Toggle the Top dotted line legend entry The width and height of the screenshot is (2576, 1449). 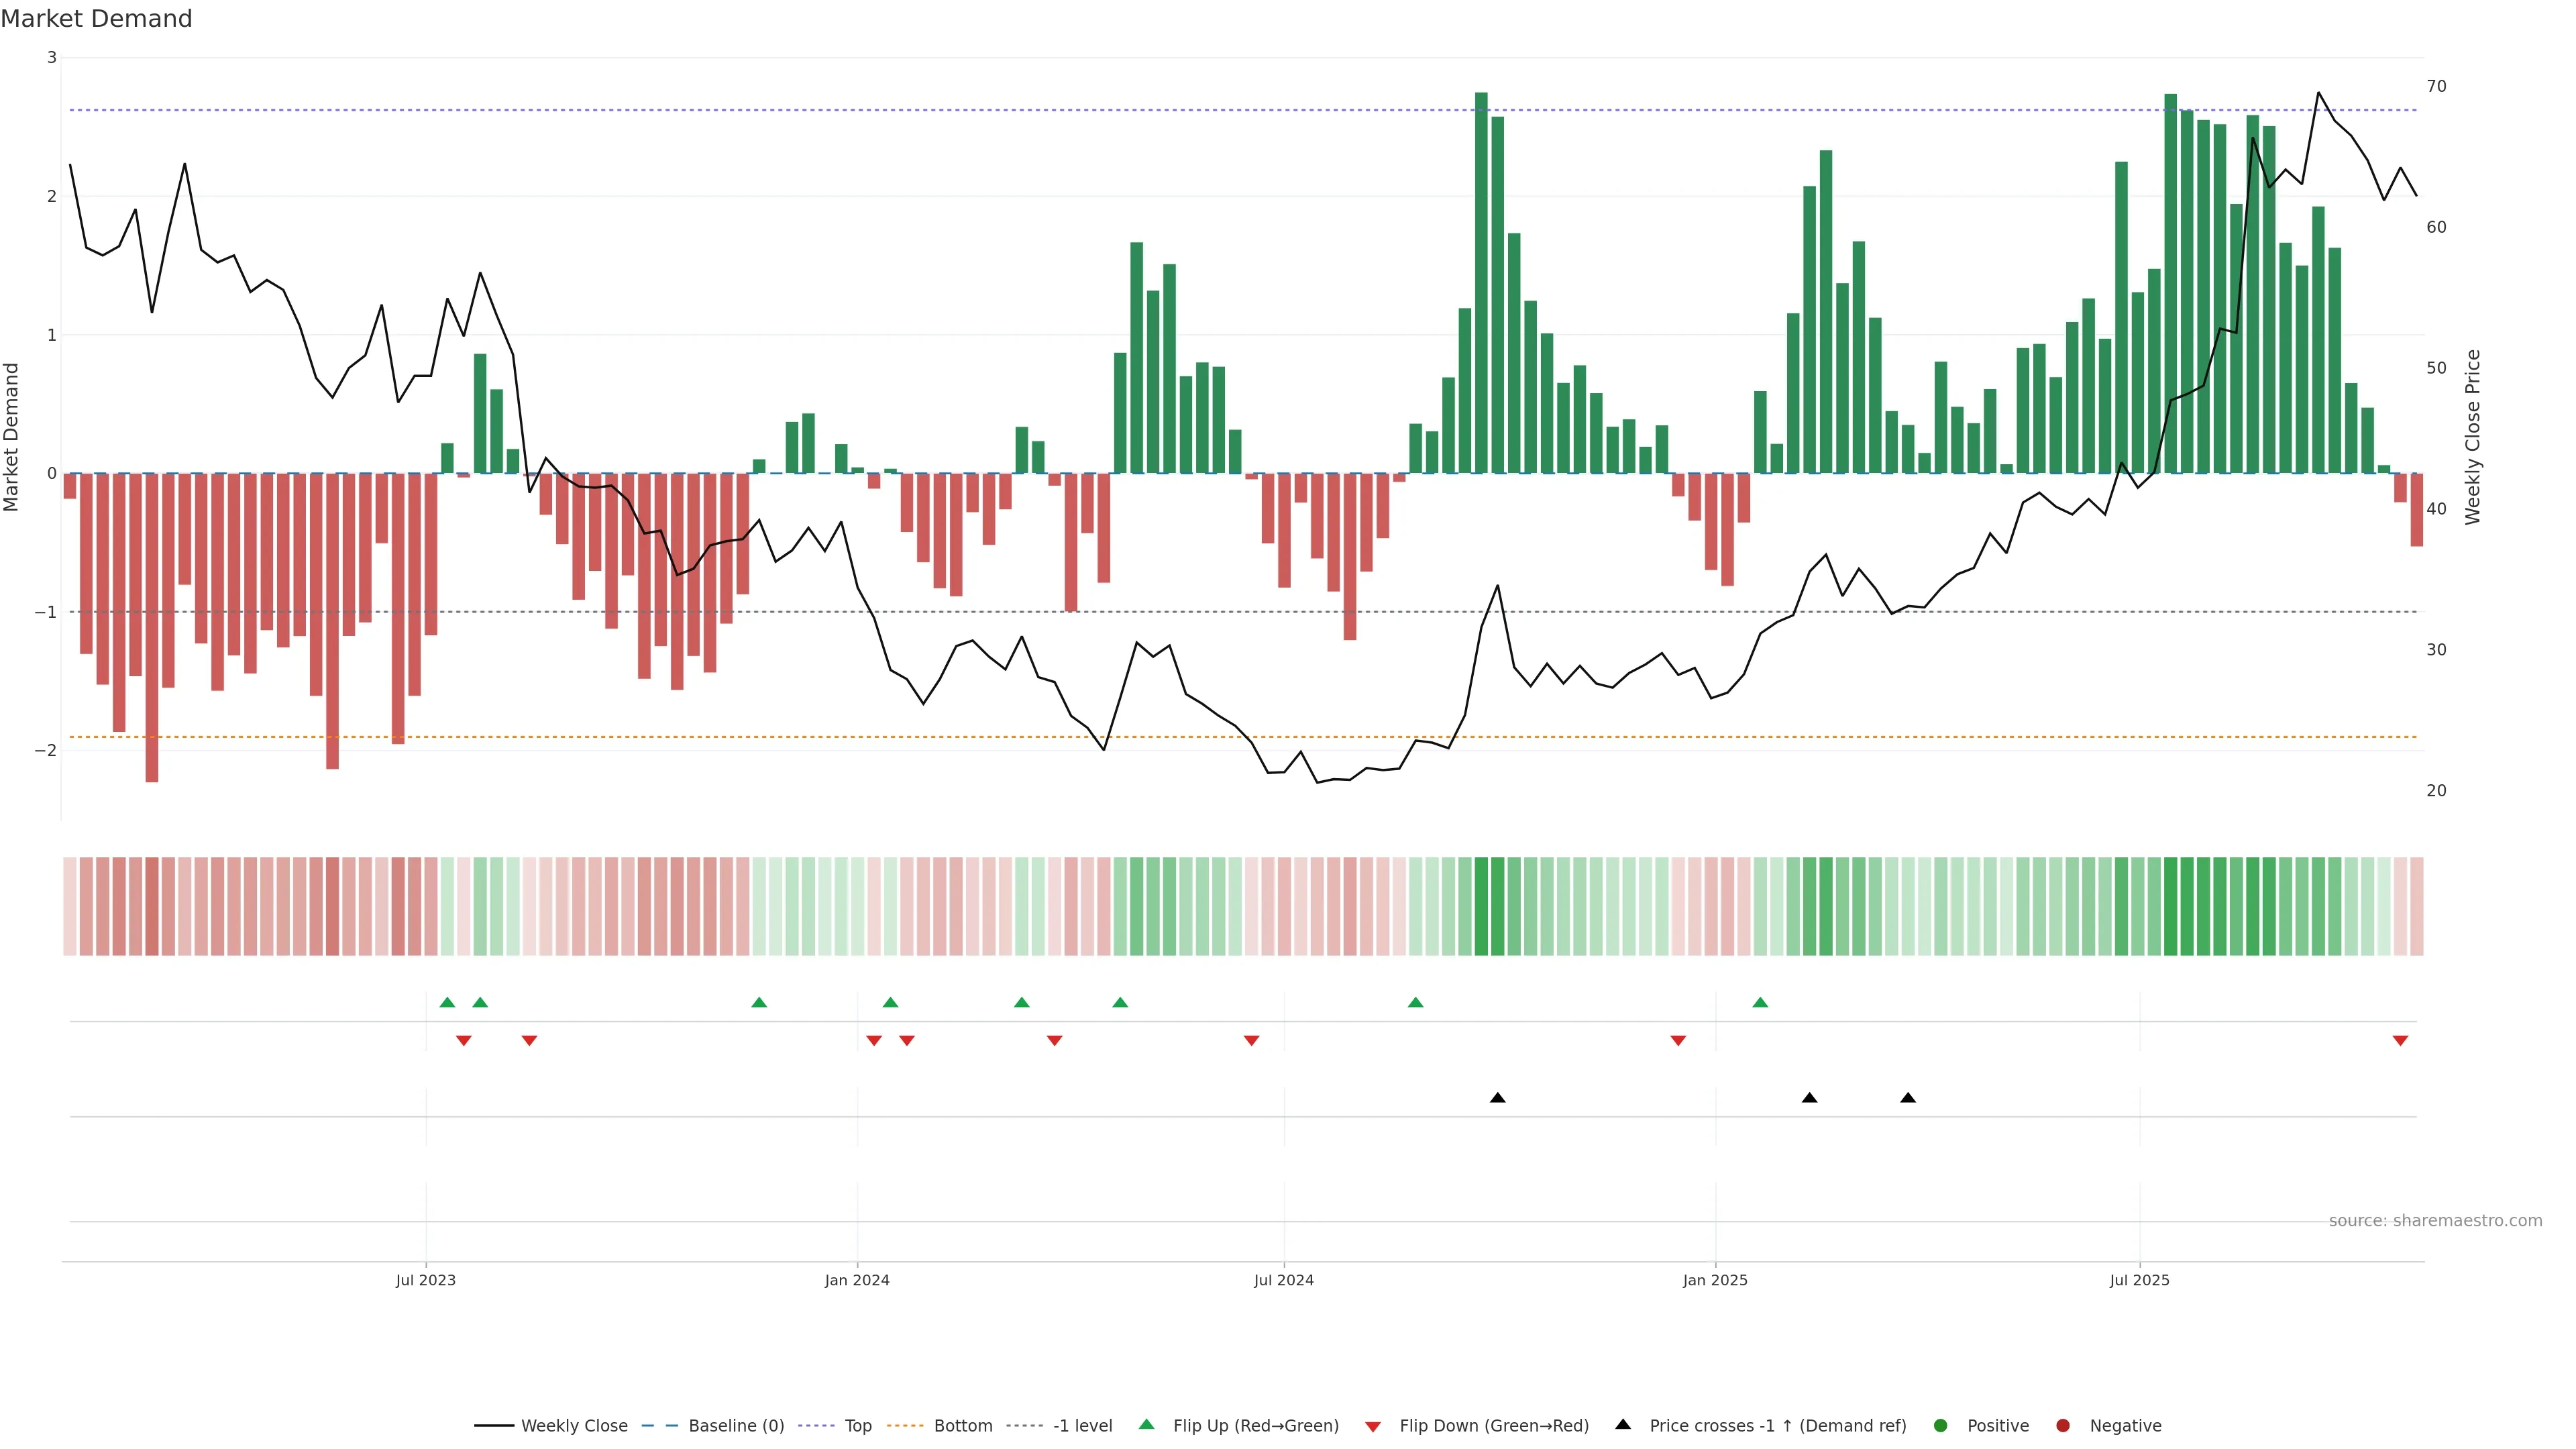pos(857,1425)
